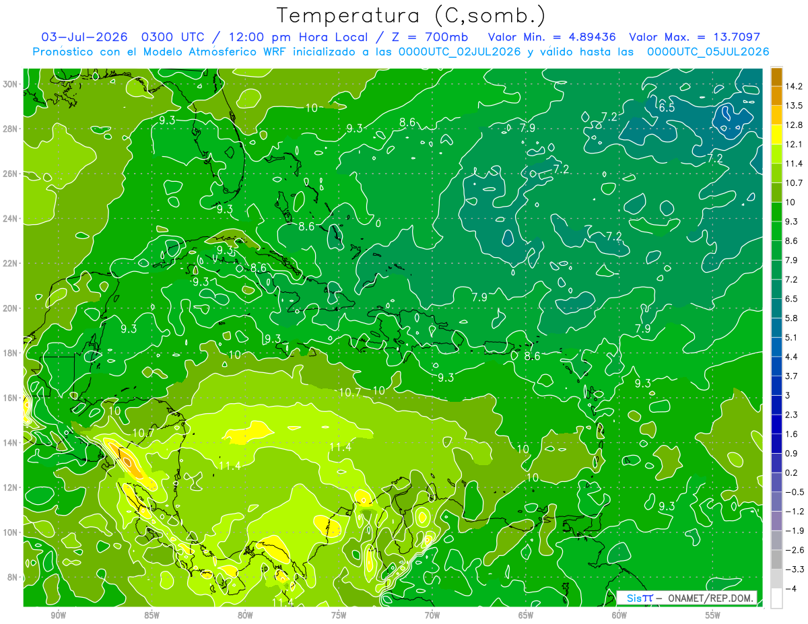808x624 pixels.
Task: Click the "70W" longitude axis label
Action: coord(432,616)
